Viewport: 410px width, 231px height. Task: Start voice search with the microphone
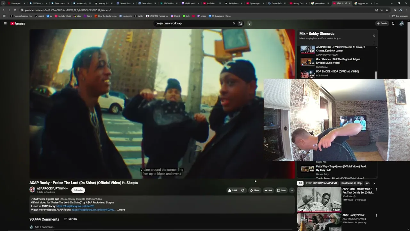click(x=249, y=23)
